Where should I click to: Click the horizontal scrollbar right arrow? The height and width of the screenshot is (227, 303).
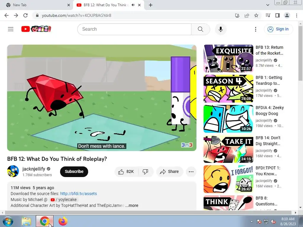pos(296,213)
